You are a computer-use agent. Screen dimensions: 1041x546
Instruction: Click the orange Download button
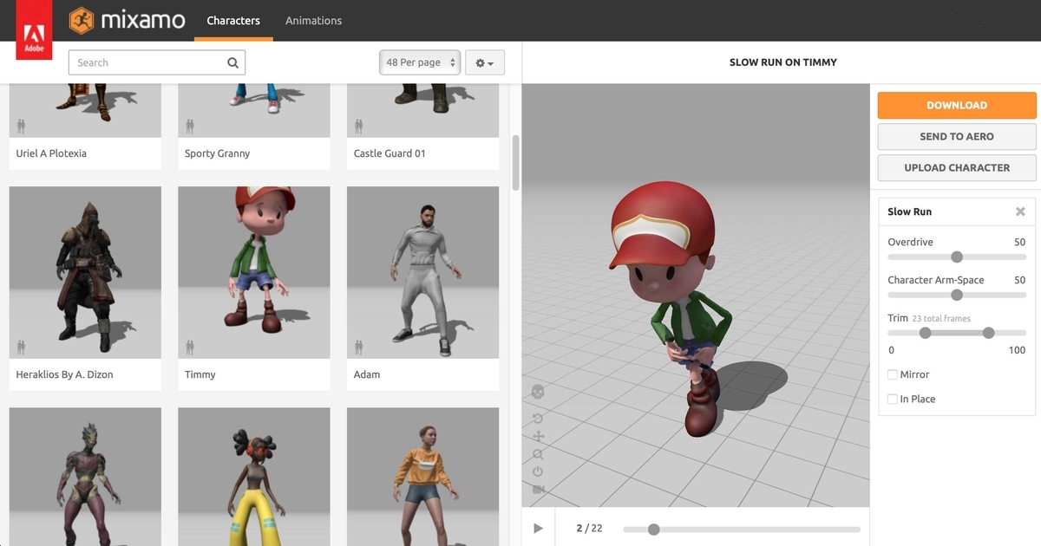pyautogui.click(x=957, y=105)
